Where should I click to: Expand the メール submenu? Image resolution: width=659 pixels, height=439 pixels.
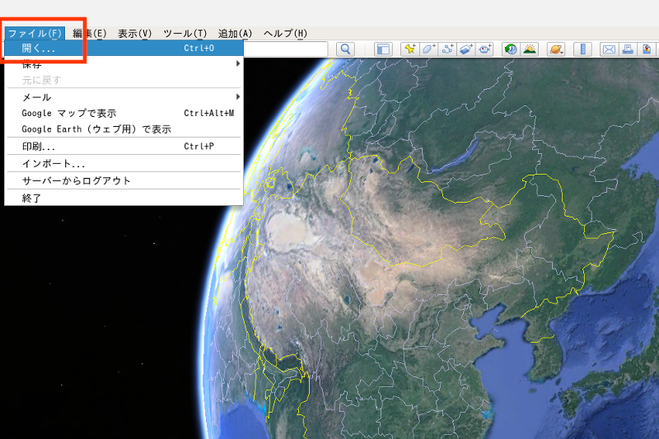(x=124, y=97)
